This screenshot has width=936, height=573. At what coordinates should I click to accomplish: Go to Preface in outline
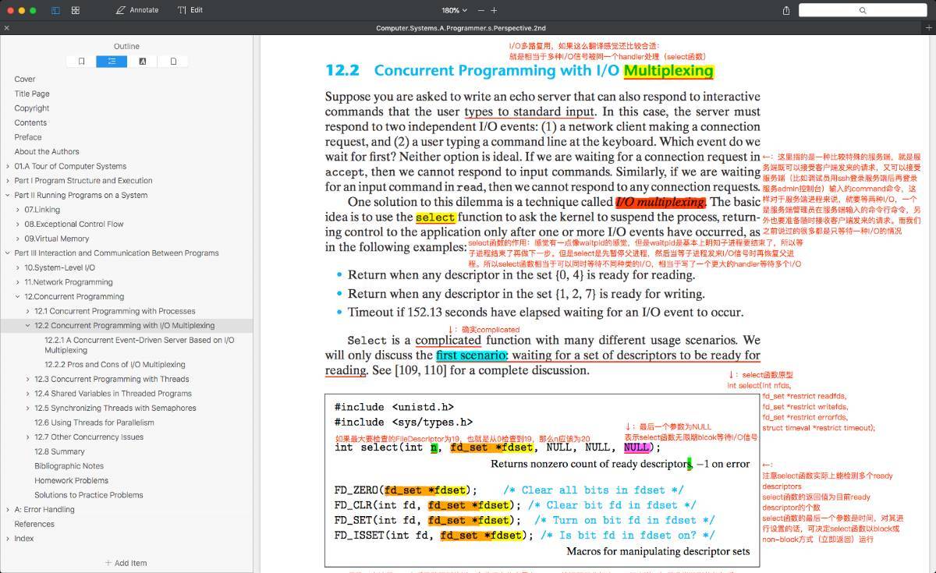point(28,137)
